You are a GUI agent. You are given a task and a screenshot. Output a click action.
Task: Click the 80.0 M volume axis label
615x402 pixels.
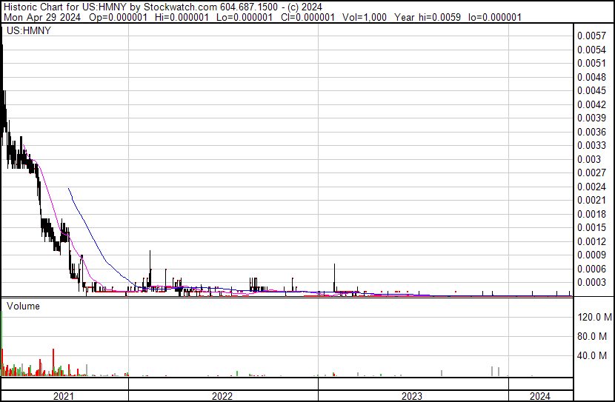tap(594, 336)
